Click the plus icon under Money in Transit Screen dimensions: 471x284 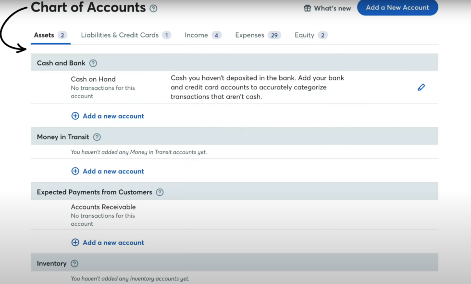75,171
